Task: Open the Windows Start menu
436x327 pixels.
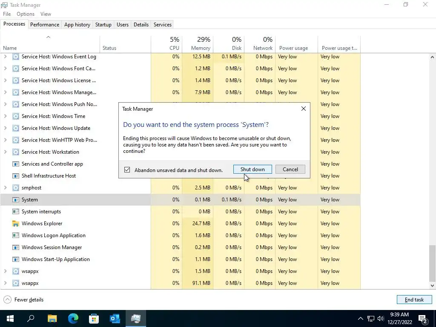Action: [10, 318]
